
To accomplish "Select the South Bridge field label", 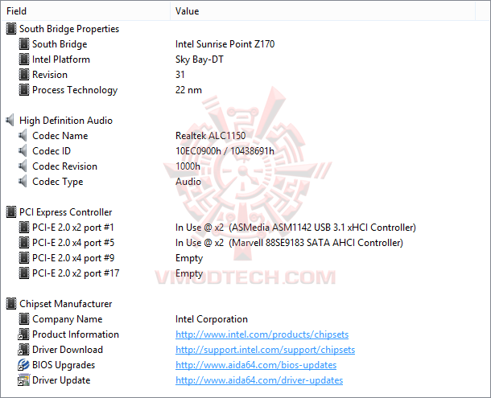I will pos(60,44).
